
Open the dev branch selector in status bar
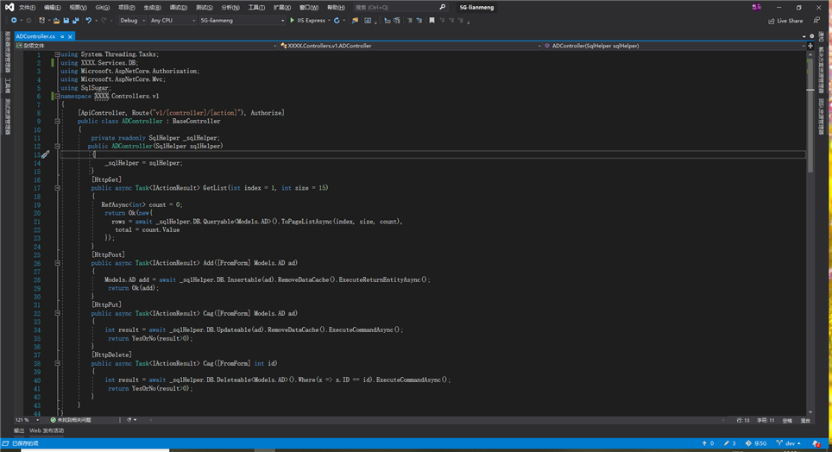789,443
